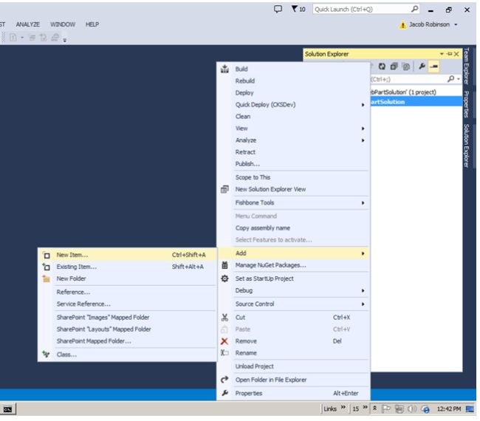This screenshot has width=480, height=421.
Task: Click the command prompt taskbar button
Action: [7, 409]
